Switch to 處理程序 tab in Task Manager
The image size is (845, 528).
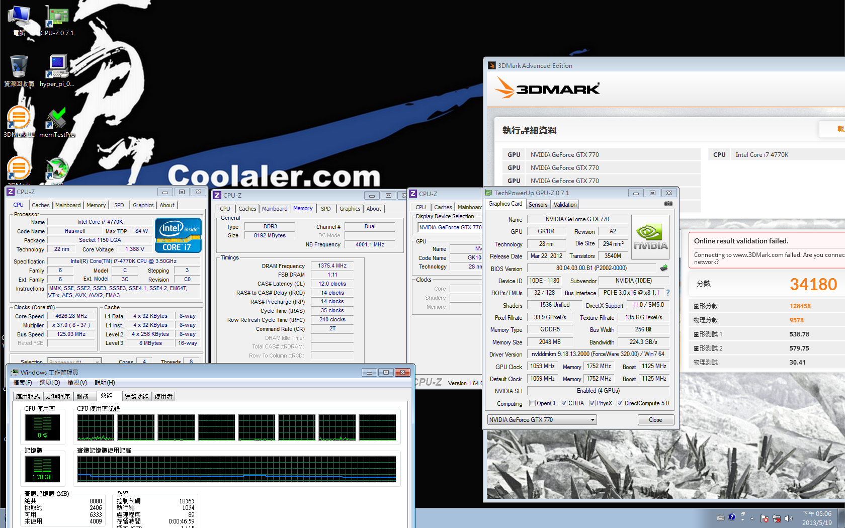58,397
